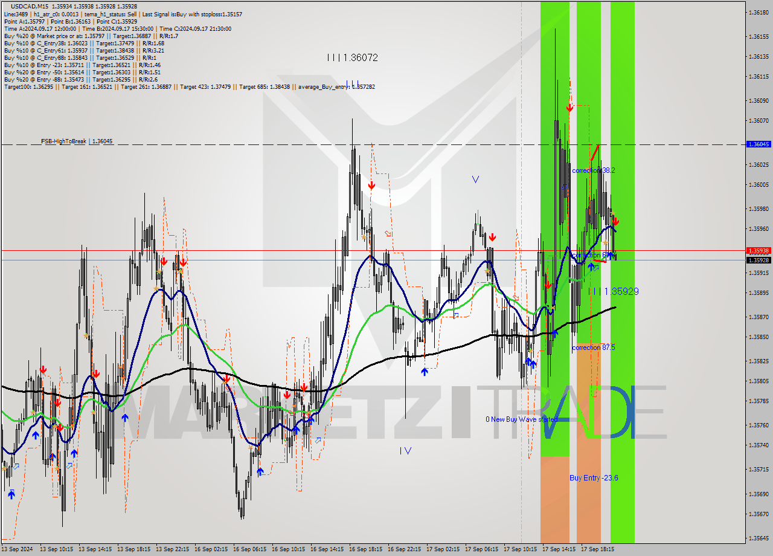Click the 1.36025 price axis label

[759, 164]
